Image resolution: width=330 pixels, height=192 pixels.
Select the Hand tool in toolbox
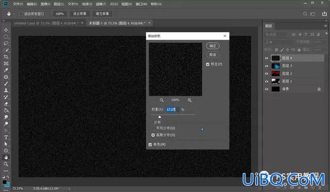(6, 157)
